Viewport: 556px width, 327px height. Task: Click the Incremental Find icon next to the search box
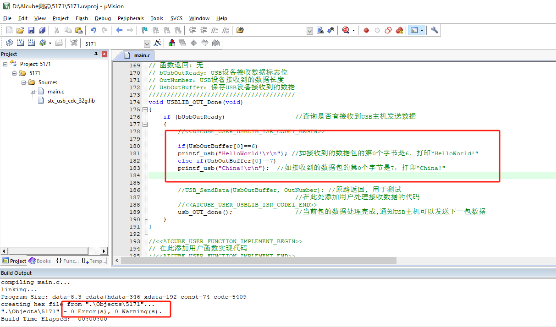(332, 30)
